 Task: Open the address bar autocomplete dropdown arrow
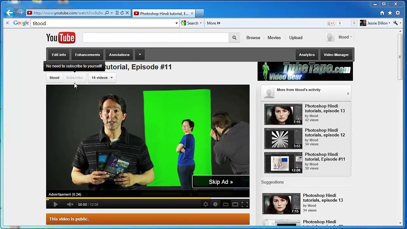[112, 13]
